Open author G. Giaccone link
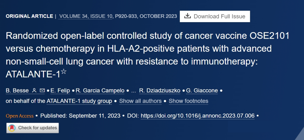This screenshot has width=304, height=140. 202,91
